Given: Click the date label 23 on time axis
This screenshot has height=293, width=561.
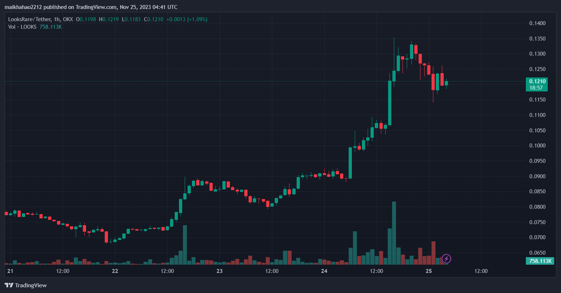Looking at the screenshot, I should pos(220,271).
